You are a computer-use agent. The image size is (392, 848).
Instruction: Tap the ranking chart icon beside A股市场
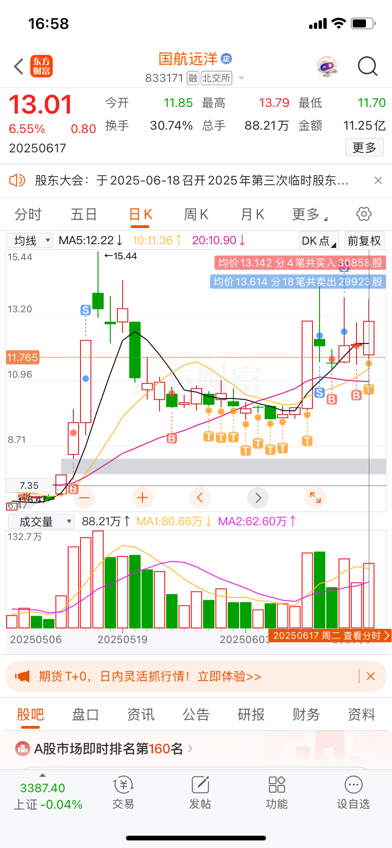coord(23,749)
